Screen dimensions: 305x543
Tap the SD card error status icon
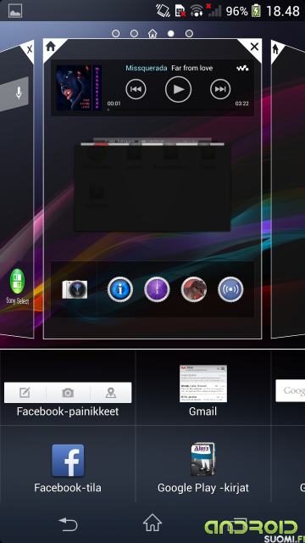180,11
